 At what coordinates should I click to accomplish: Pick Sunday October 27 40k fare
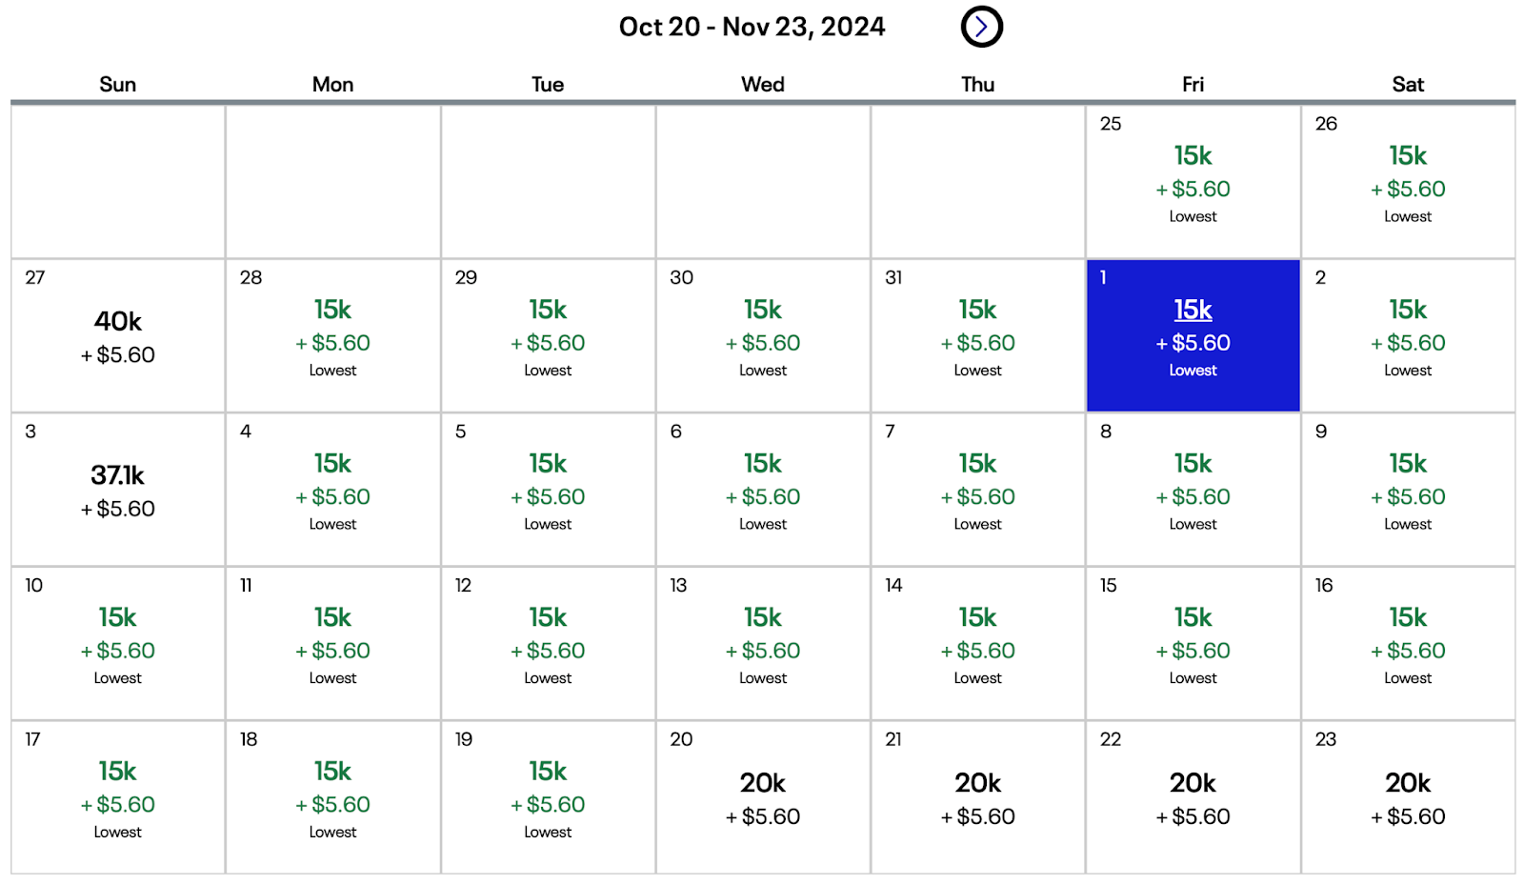tap(118, 336)
